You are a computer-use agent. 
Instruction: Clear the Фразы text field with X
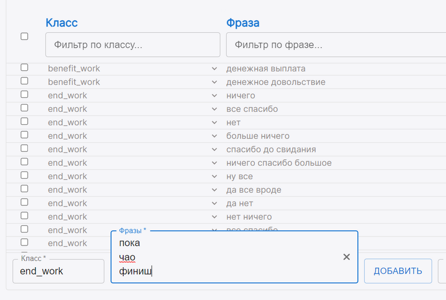click(x=346, y=257)
